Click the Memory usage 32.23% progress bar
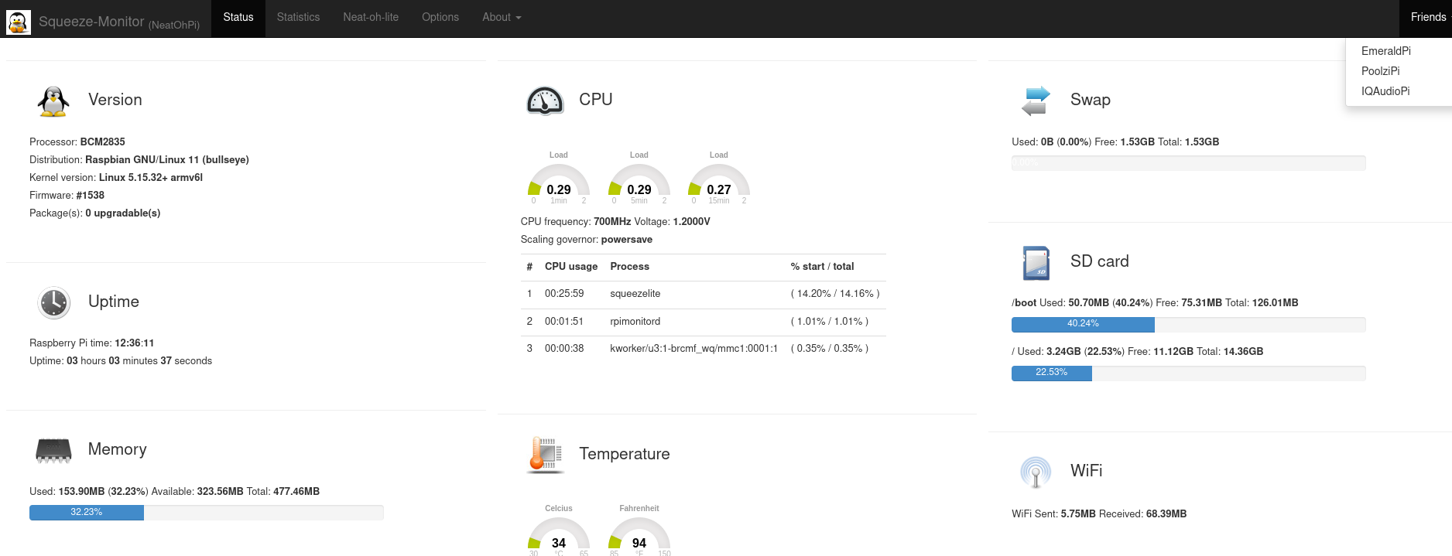The image size is (1452, 556). click(207, 513)
